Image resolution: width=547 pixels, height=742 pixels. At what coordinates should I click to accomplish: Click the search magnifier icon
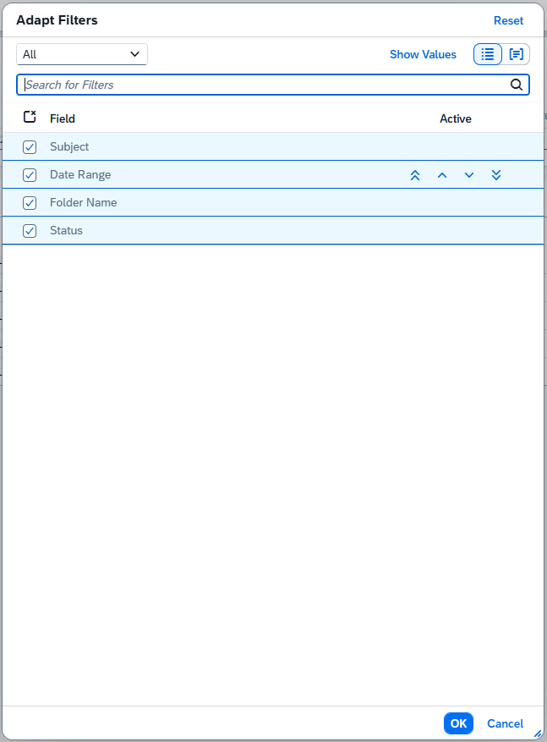click(x=517, y=85)
